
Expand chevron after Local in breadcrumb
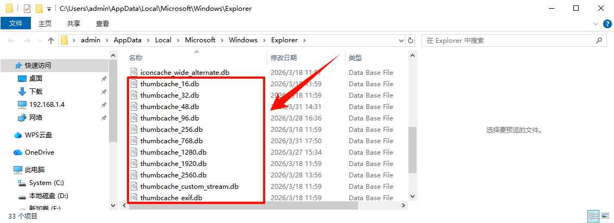click(x=178, y=40)
